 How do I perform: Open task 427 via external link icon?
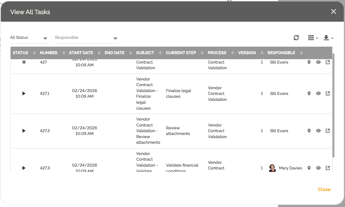[x=328, y=62]
